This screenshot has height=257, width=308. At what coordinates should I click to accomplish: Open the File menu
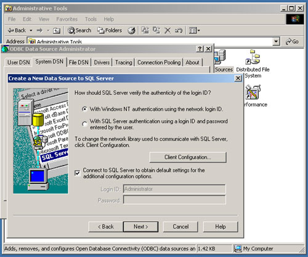coord(12,19)
